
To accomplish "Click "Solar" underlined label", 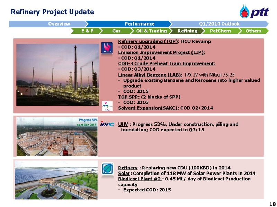I will tap(124, 174).
